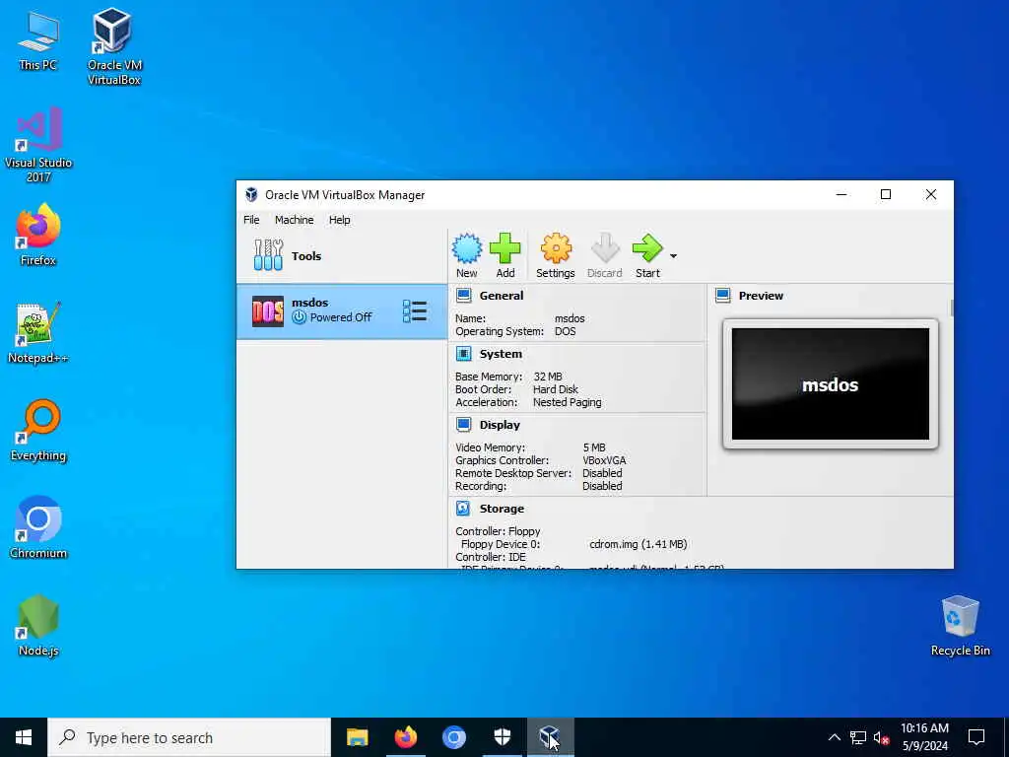Open the Firefox desktop shortcut
Image resolution: width=1009 pixels, height=757 pixels.
point(38,235)
